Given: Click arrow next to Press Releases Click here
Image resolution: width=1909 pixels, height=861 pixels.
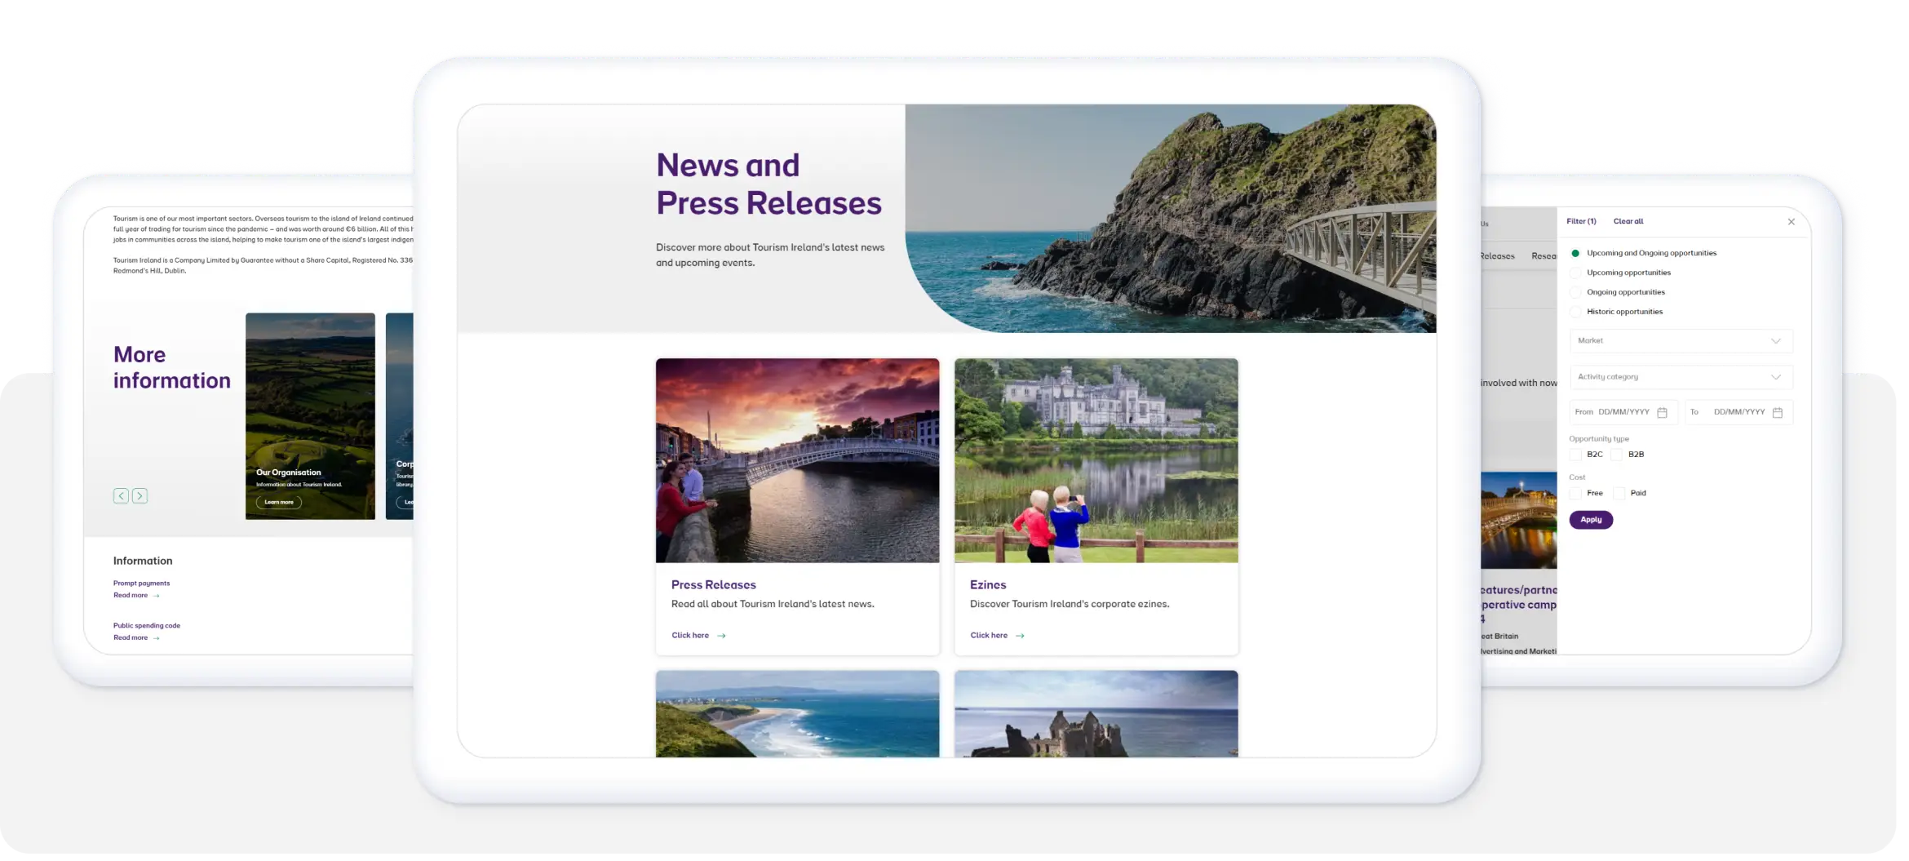Looking at the screenshot, I should 721,636.
